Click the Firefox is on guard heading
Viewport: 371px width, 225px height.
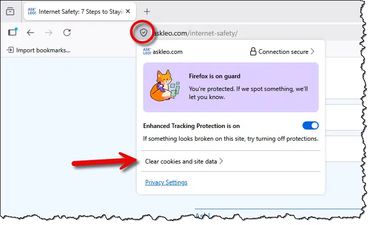[x=214, y=76]
